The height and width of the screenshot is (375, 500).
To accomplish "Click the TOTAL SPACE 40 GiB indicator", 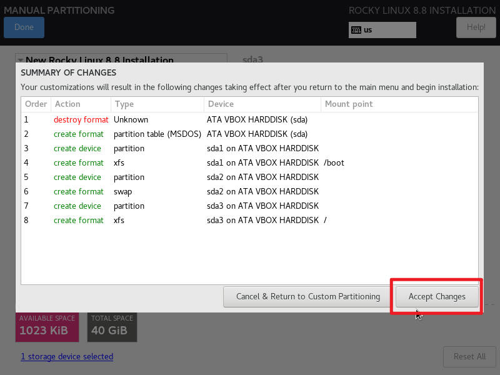I will [112, 327].
